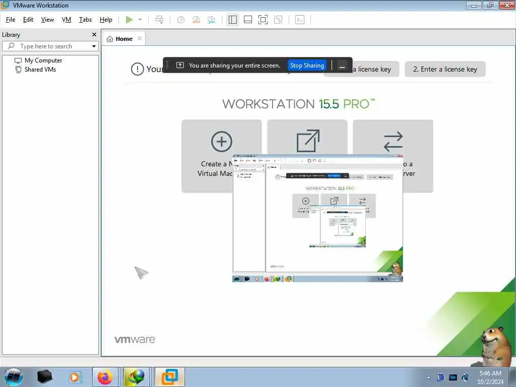
Task: Open the media player taskbar icon
Action: tap(75, 377)
